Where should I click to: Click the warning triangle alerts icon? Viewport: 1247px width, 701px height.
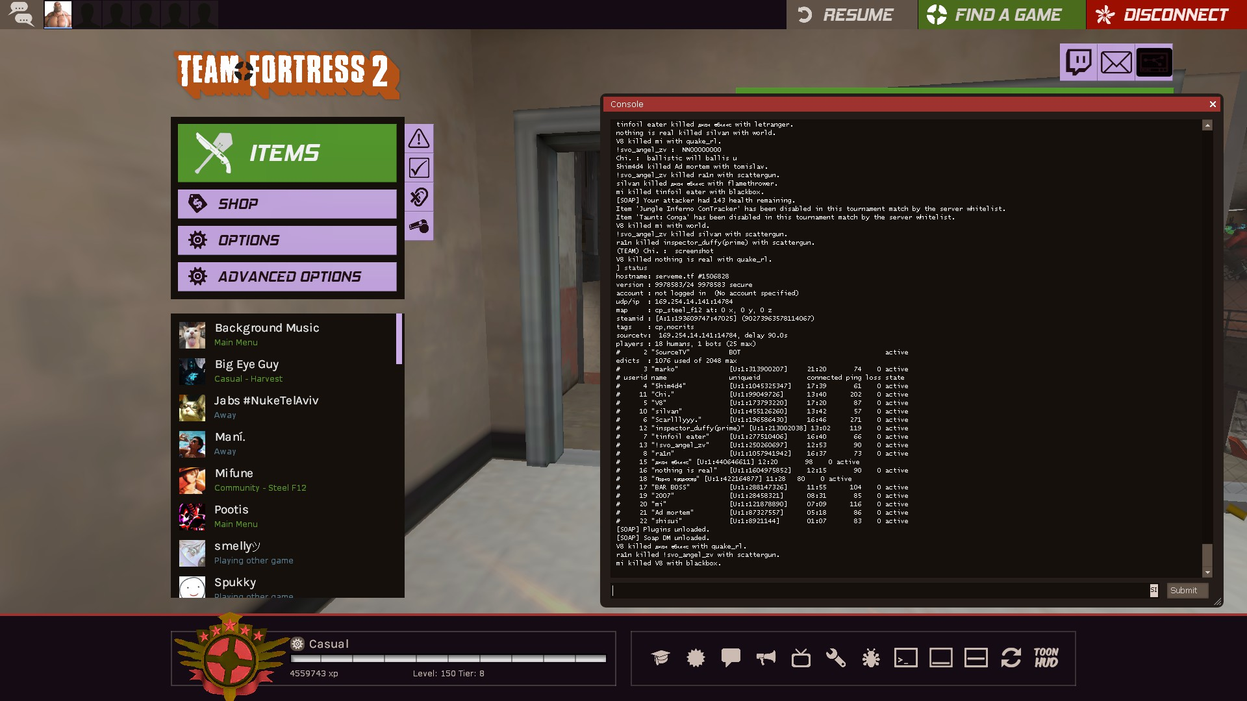tap(419, 138)
